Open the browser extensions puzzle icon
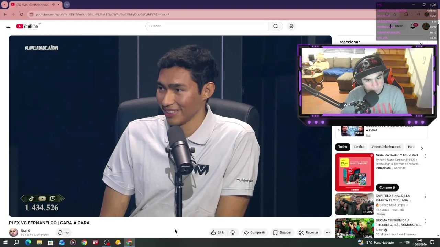 (x=406, y=14)
